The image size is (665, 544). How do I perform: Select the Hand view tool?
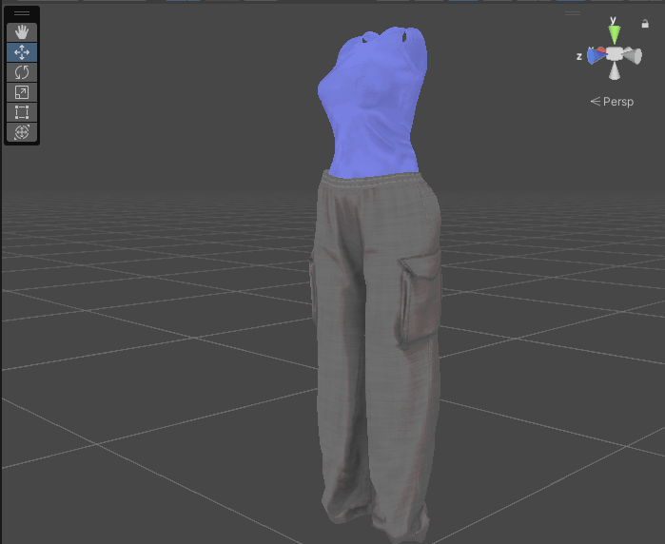(x=22, y=32)
